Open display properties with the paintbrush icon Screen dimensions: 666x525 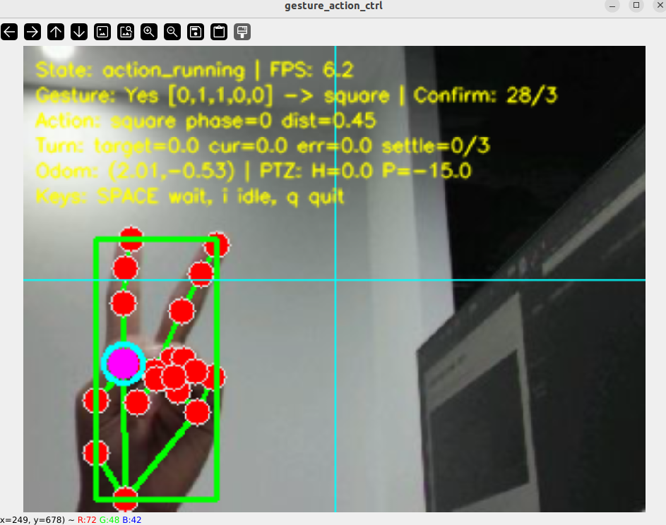tap(242, 32)
